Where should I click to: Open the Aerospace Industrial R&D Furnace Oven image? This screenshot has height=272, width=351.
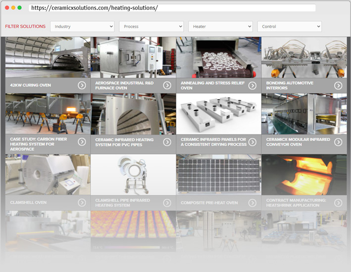coord(133,57)
